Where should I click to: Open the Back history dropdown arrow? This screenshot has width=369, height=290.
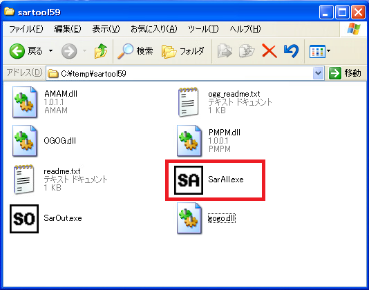(x=51, y=50)
